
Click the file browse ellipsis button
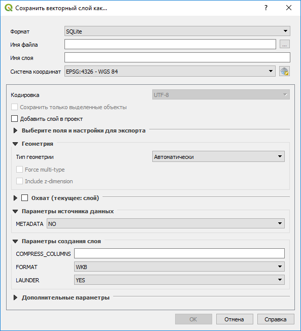click(x=285, y=44)
